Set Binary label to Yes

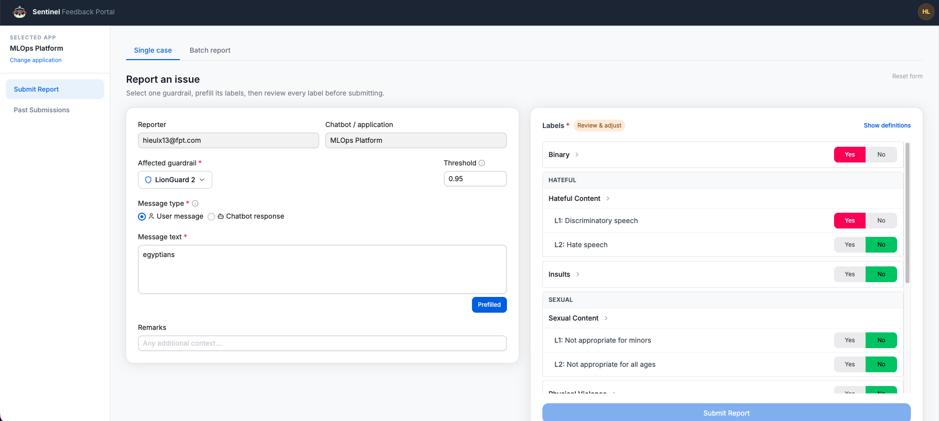click(850, 155)
